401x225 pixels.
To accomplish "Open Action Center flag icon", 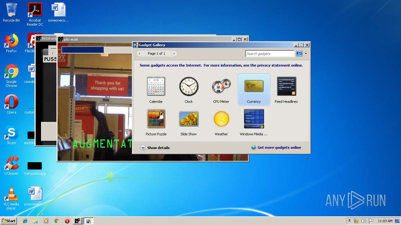I will tap(371, 221).
